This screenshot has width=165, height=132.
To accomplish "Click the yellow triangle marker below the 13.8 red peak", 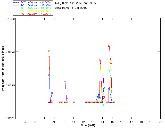I will [x=101, y=68].
